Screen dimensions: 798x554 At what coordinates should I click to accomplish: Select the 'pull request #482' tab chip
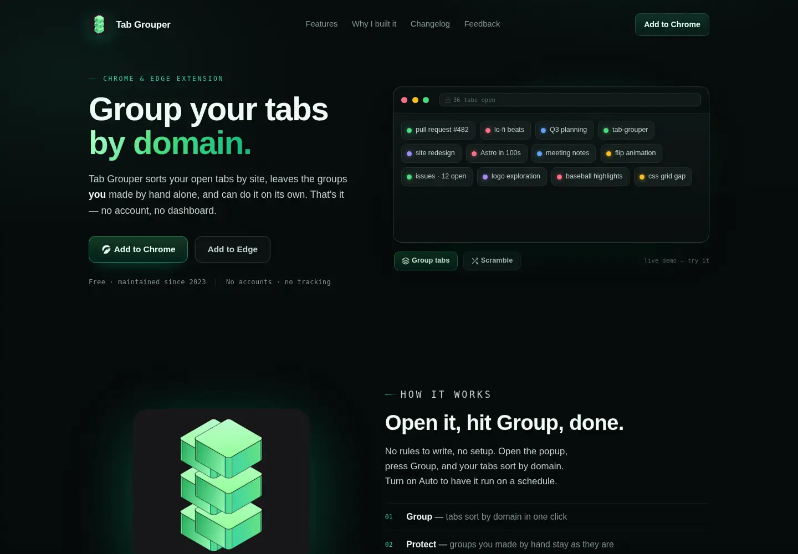coord(438,130)
